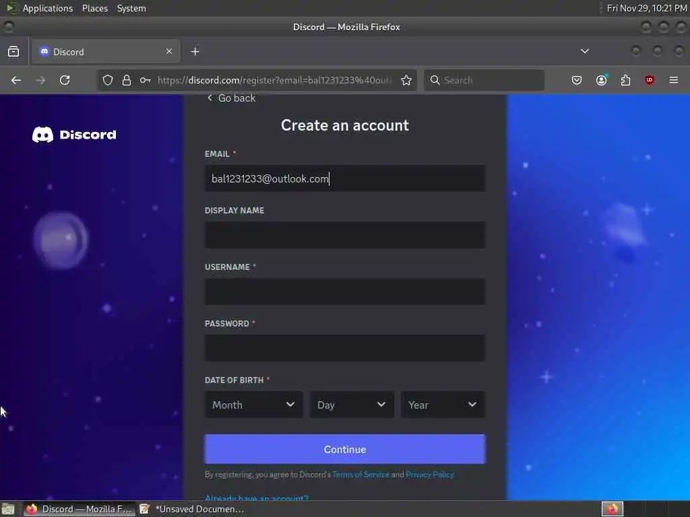Screen dimensions: 690x517
Task: Click the window menu button in title bar
Action: (8, 27)
